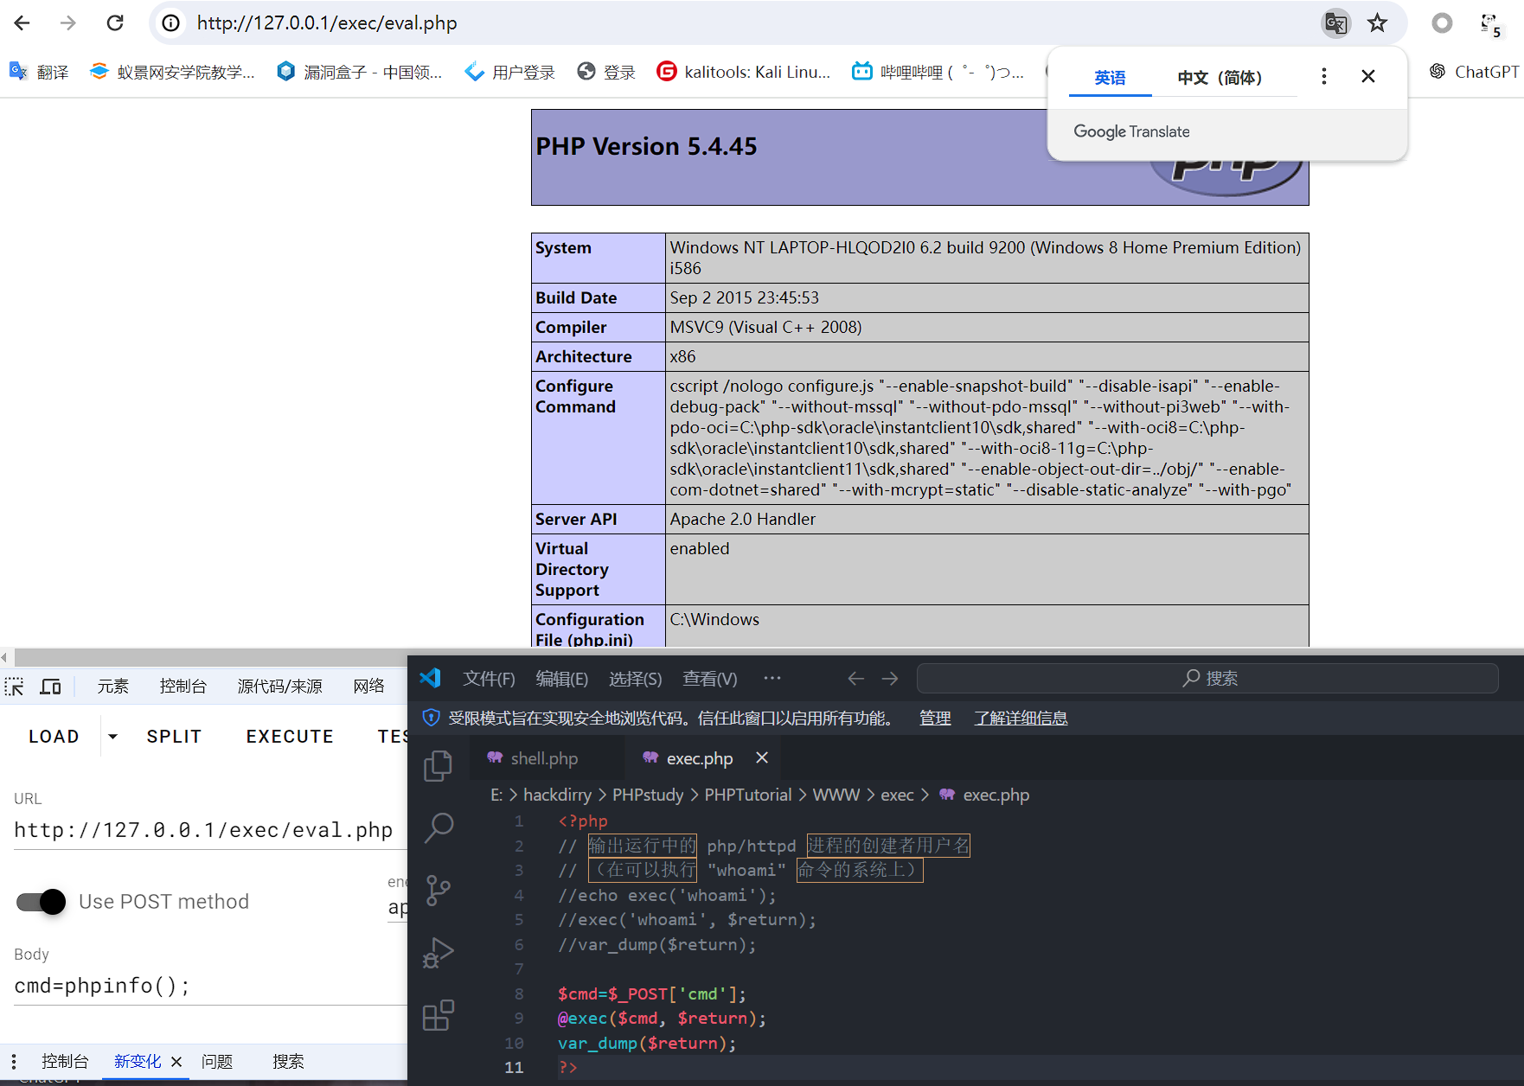The width and height of the screenshot is (1524, 1086).
Task: Click the VS Code logo icon
Action: pos(430,678)
